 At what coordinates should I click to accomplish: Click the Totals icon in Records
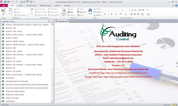(x=80, y=9)
